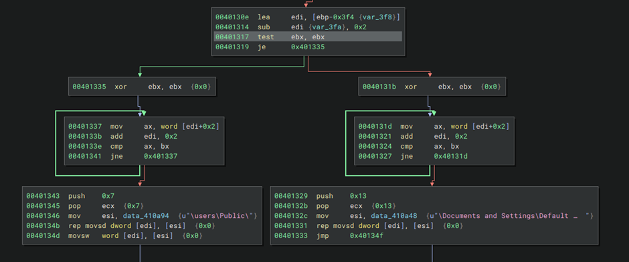This screenshot has width=629, height=262.
Task: Select the push 0x13 instruction
Action: tap(321, 196)
